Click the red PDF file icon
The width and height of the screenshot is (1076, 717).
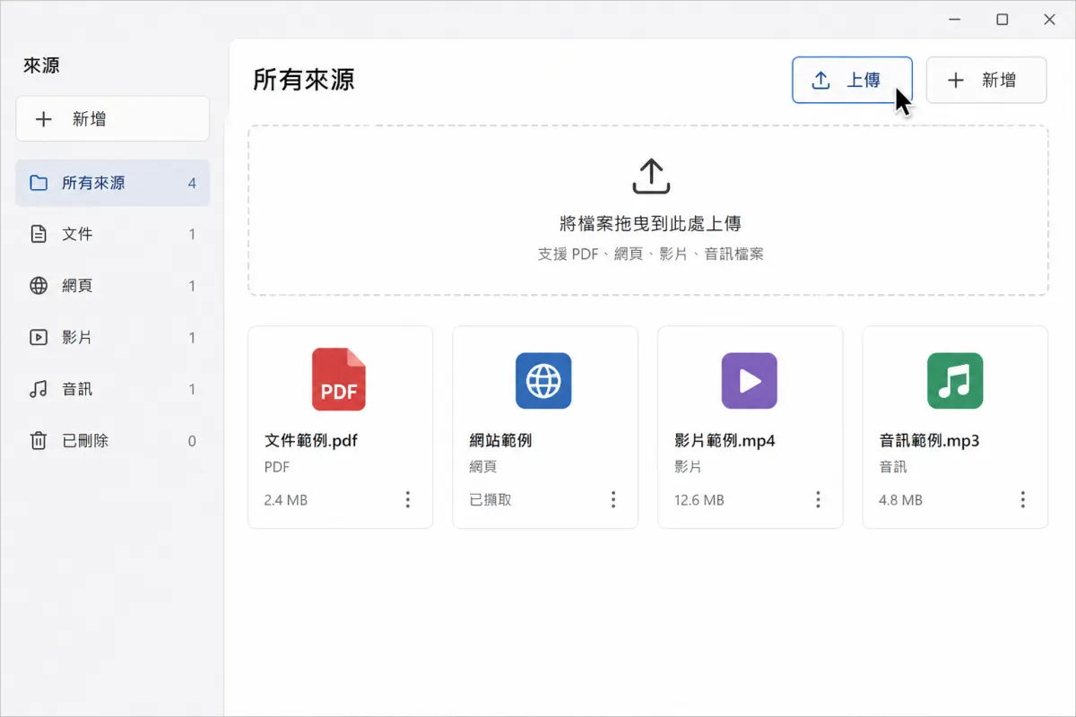pyautogui.click(x=340, y=380)
